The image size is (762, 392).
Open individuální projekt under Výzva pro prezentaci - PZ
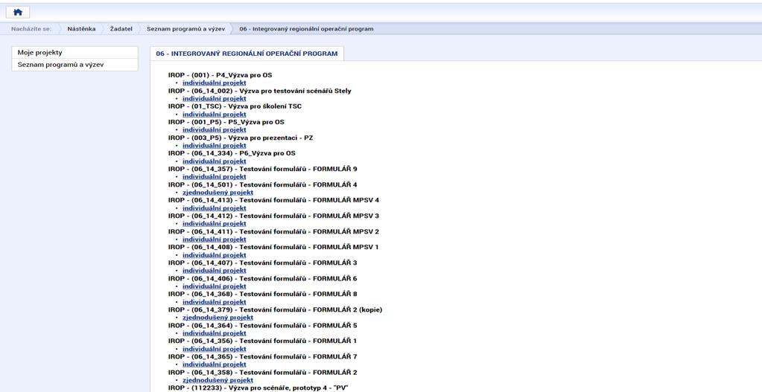click(x=215, y=146)
